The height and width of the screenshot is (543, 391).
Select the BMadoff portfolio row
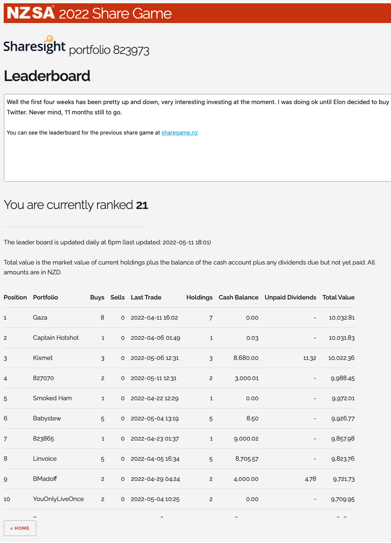tap(44, 479)
